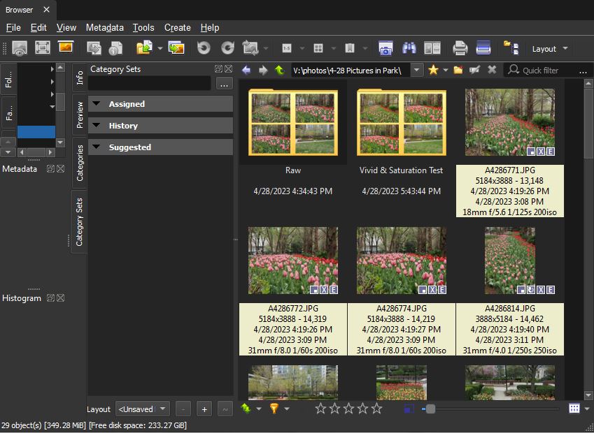The image size is (594, 433).
Task: Open the folder path dropdown
Action: [x=417, y=70]
